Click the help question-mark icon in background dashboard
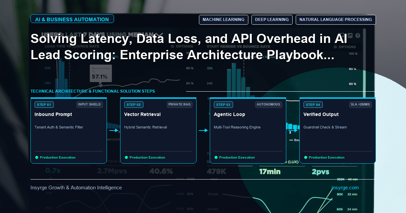The width and height of the screenshot is (406, 213). click(358, 35)
